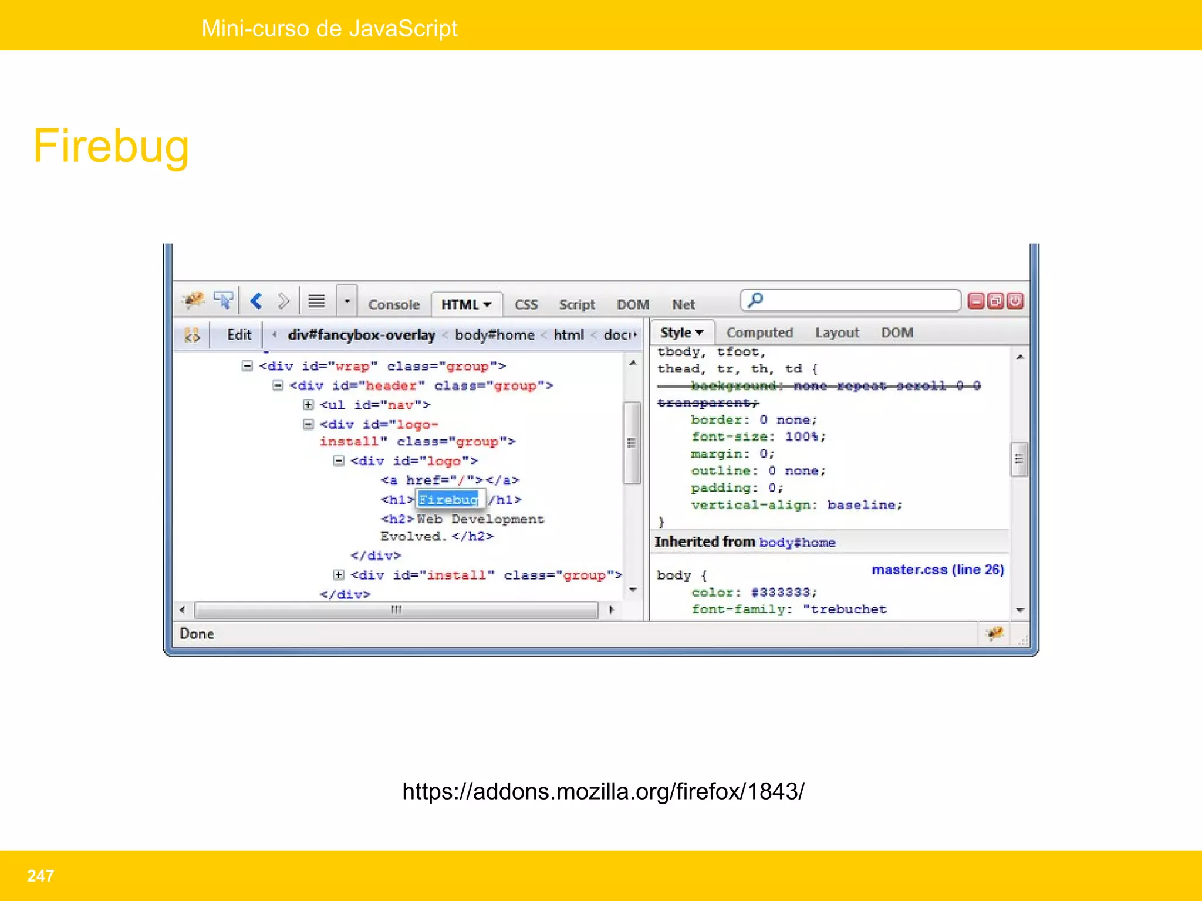1202x901 pixels.
Task: Click the breadcrumb right scroll arrow
Action: tap(636, 335)
